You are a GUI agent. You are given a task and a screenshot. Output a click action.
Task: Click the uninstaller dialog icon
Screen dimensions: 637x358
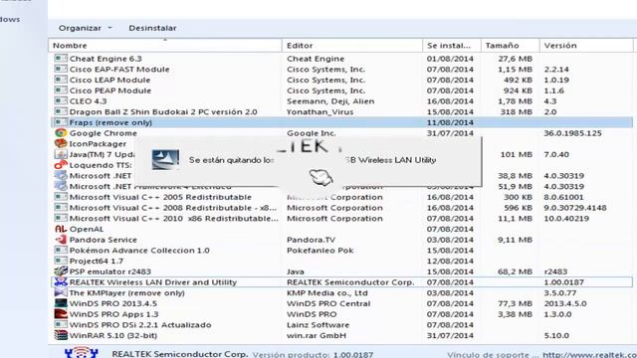165,159
